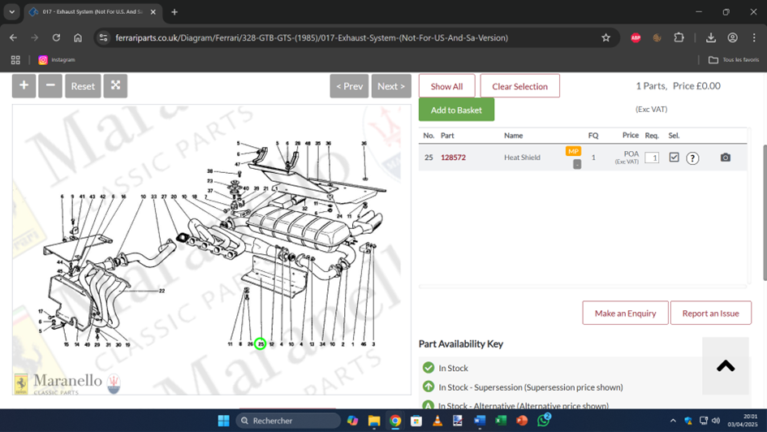Open Microsoft Store from taskbar

(x=416, y=421)
